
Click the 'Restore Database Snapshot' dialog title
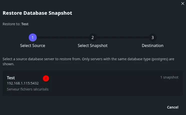pyautogui.click(x=37, y=13)
